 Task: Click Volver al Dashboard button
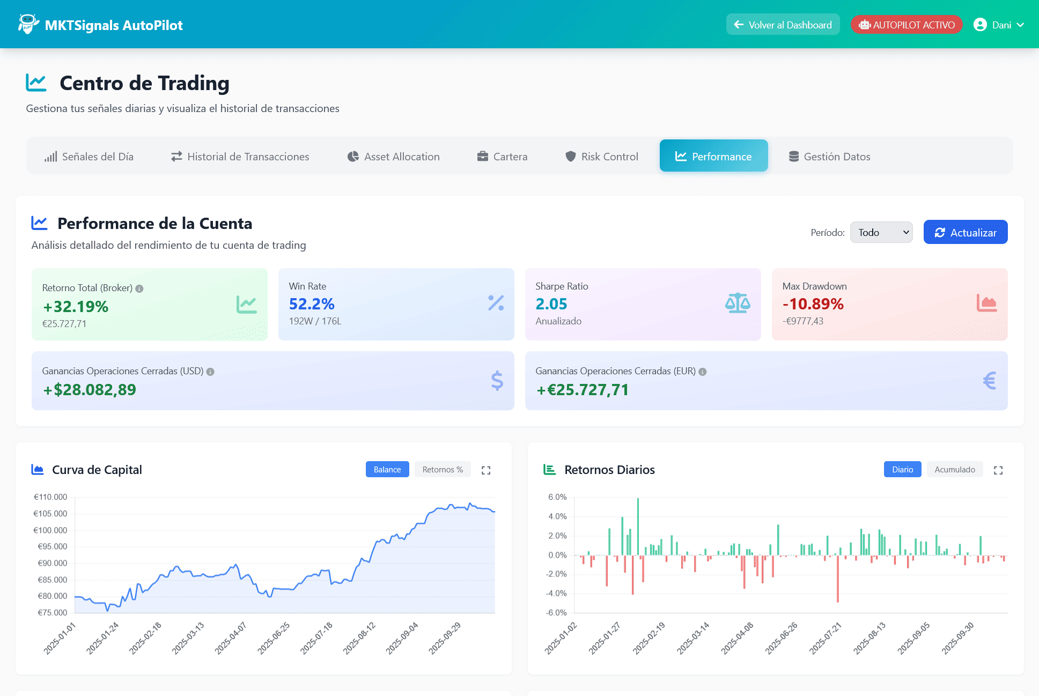(x=783, y=25)
